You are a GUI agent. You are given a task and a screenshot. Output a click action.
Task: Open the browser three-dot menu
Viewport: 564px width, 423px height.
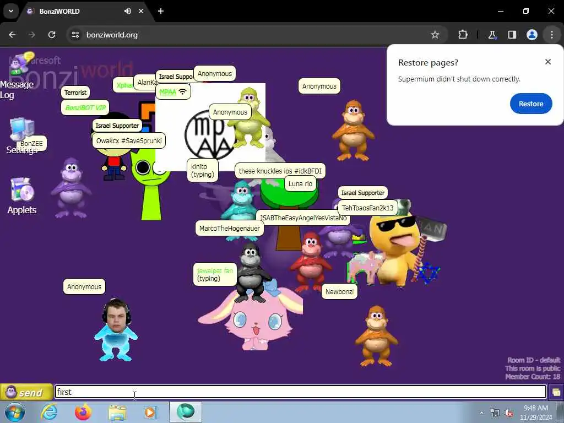point(552,35)
